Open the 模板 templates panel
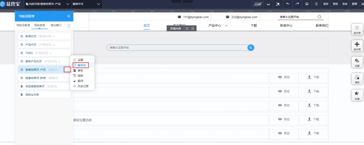This screenshot has height=145, width=364. pos(357,79)
